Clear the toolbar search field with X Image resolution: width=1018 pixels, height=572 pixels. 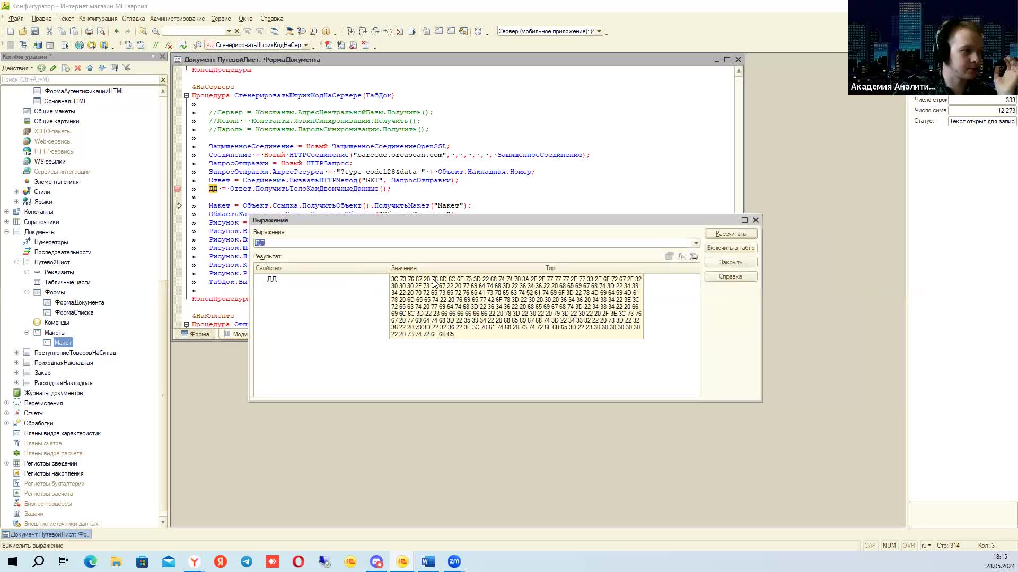coord(237,31)
